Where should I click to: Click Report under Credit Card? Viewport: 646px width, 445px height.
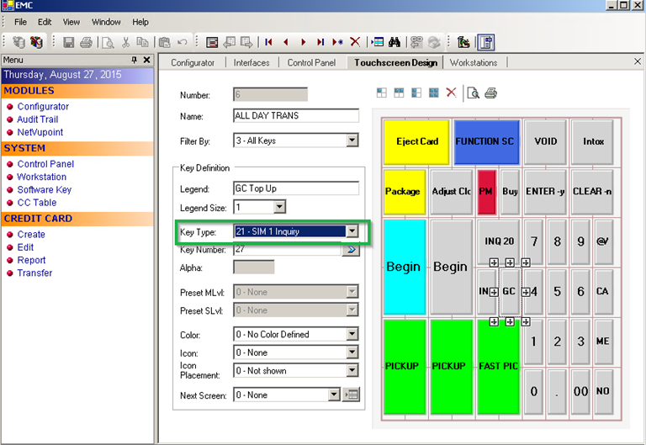point(31,261)
